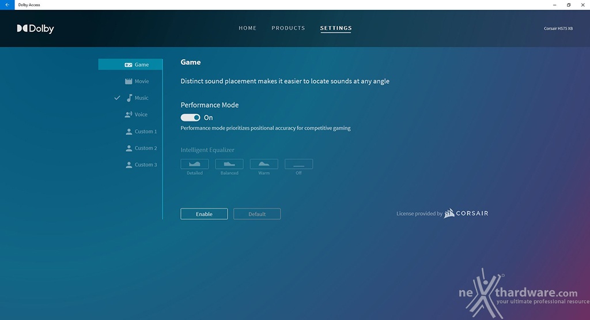Set Intelligent Equalizer to Off
This screenshot has width=590, height=320.
tap(298, 164)
